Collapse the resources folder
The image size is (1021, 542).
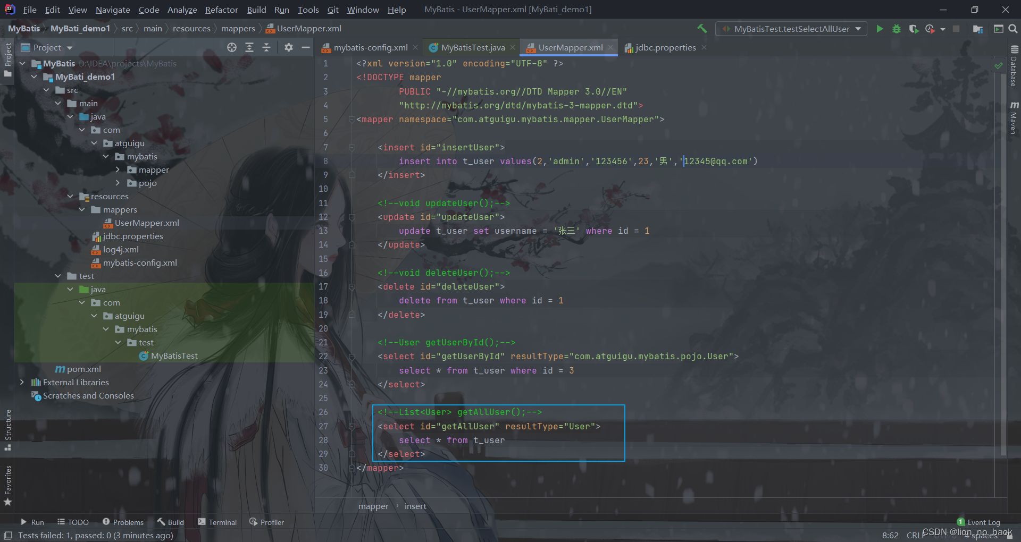click(70, 196)
